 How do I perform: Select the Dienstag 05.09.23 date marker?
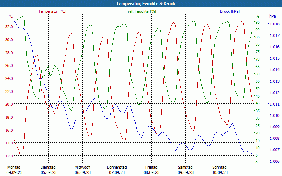coord(48,170)
